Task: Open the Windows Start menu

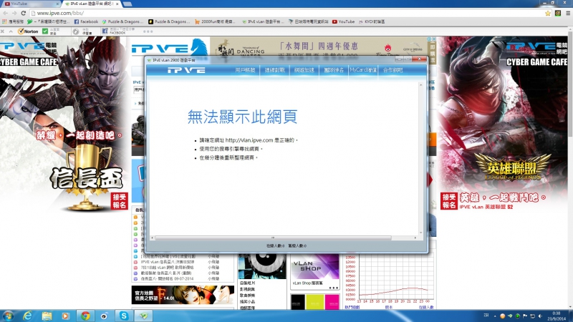Action: click(x=8, y=316)
